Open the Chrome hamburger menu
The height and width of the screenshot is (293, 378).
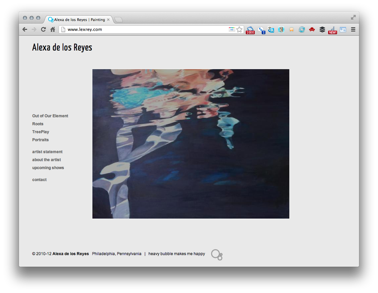point(353,30)
